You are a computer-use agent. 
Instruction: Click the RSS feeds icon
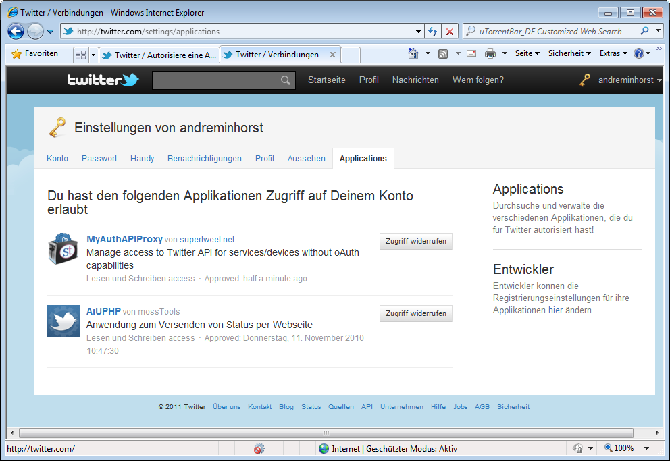click(443, 53)
